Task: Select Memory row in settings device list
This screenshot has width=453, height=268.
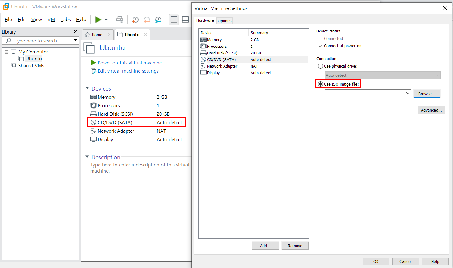Action: pyautogui.click(x=254, y=40)
